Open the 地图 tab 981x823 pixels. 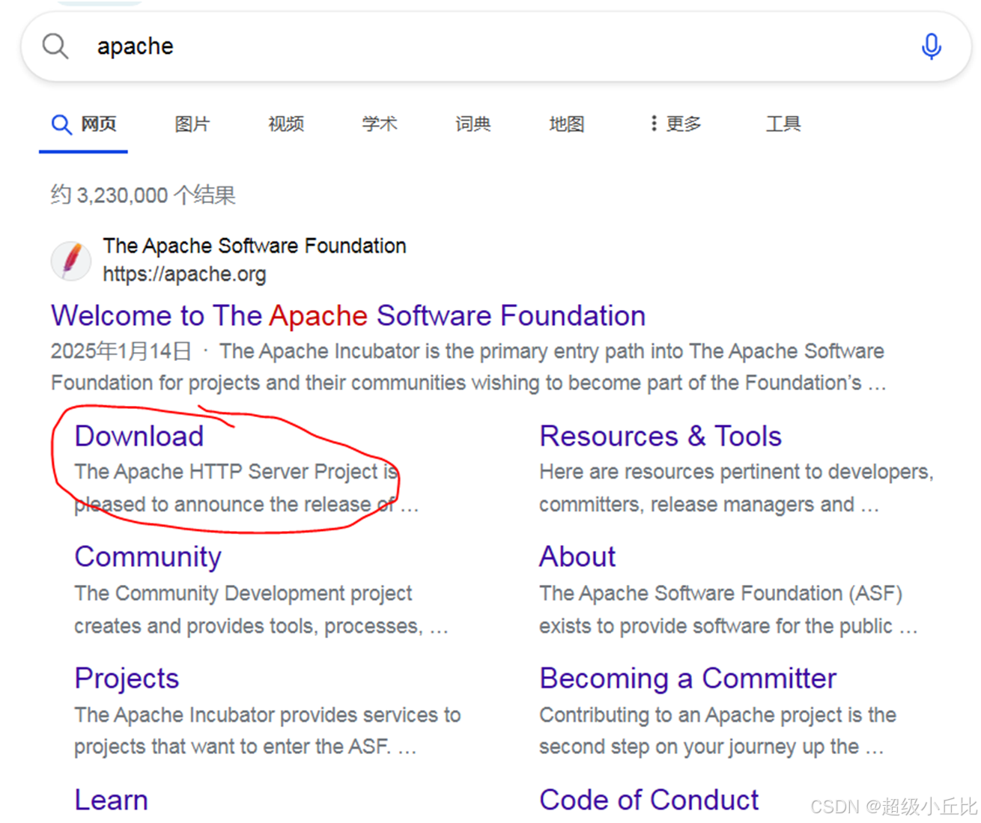(x=566, y=124)
